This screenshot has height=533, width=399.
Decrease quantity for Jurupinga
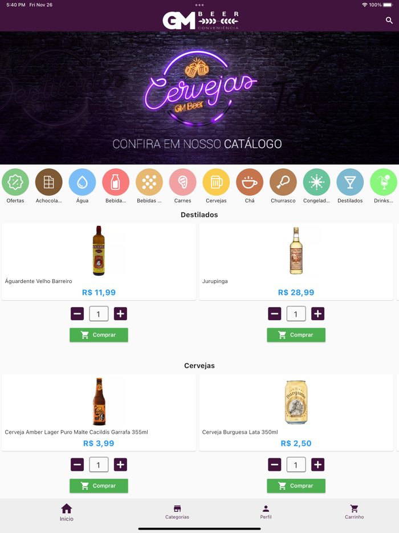(x=274, y=314)
